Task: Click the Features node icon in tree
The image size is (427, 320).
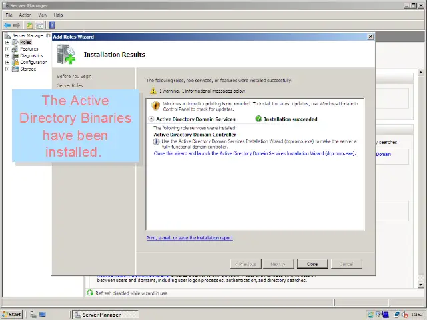Action: click(15, 49)
